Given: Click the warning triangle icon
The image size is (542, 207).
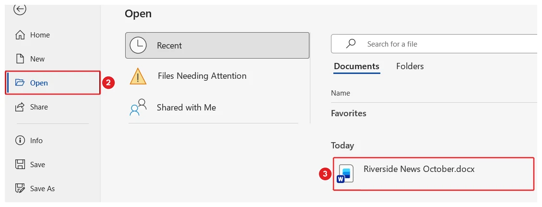Looking at the screenshot, I should pyautogui.click(x=138, y=76).
